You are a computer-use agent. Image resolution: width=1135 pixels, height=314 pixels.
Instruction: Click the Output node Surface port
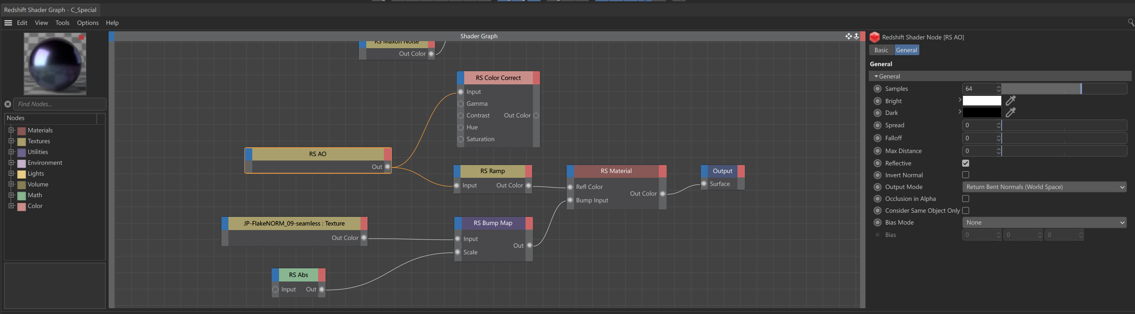(704, 184)
